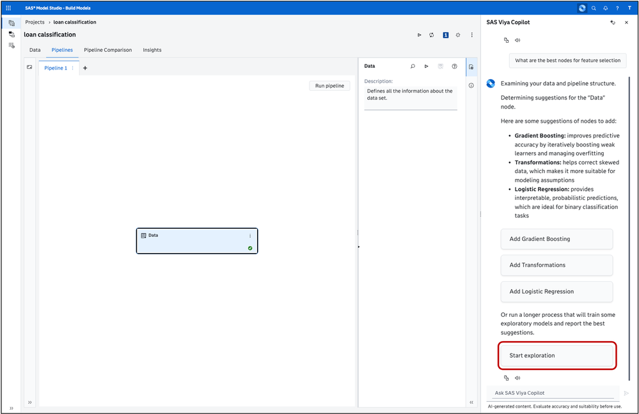Open Pipeline 1 tab options menu
This screenshot has width=639, height=414.
point(72,68)
